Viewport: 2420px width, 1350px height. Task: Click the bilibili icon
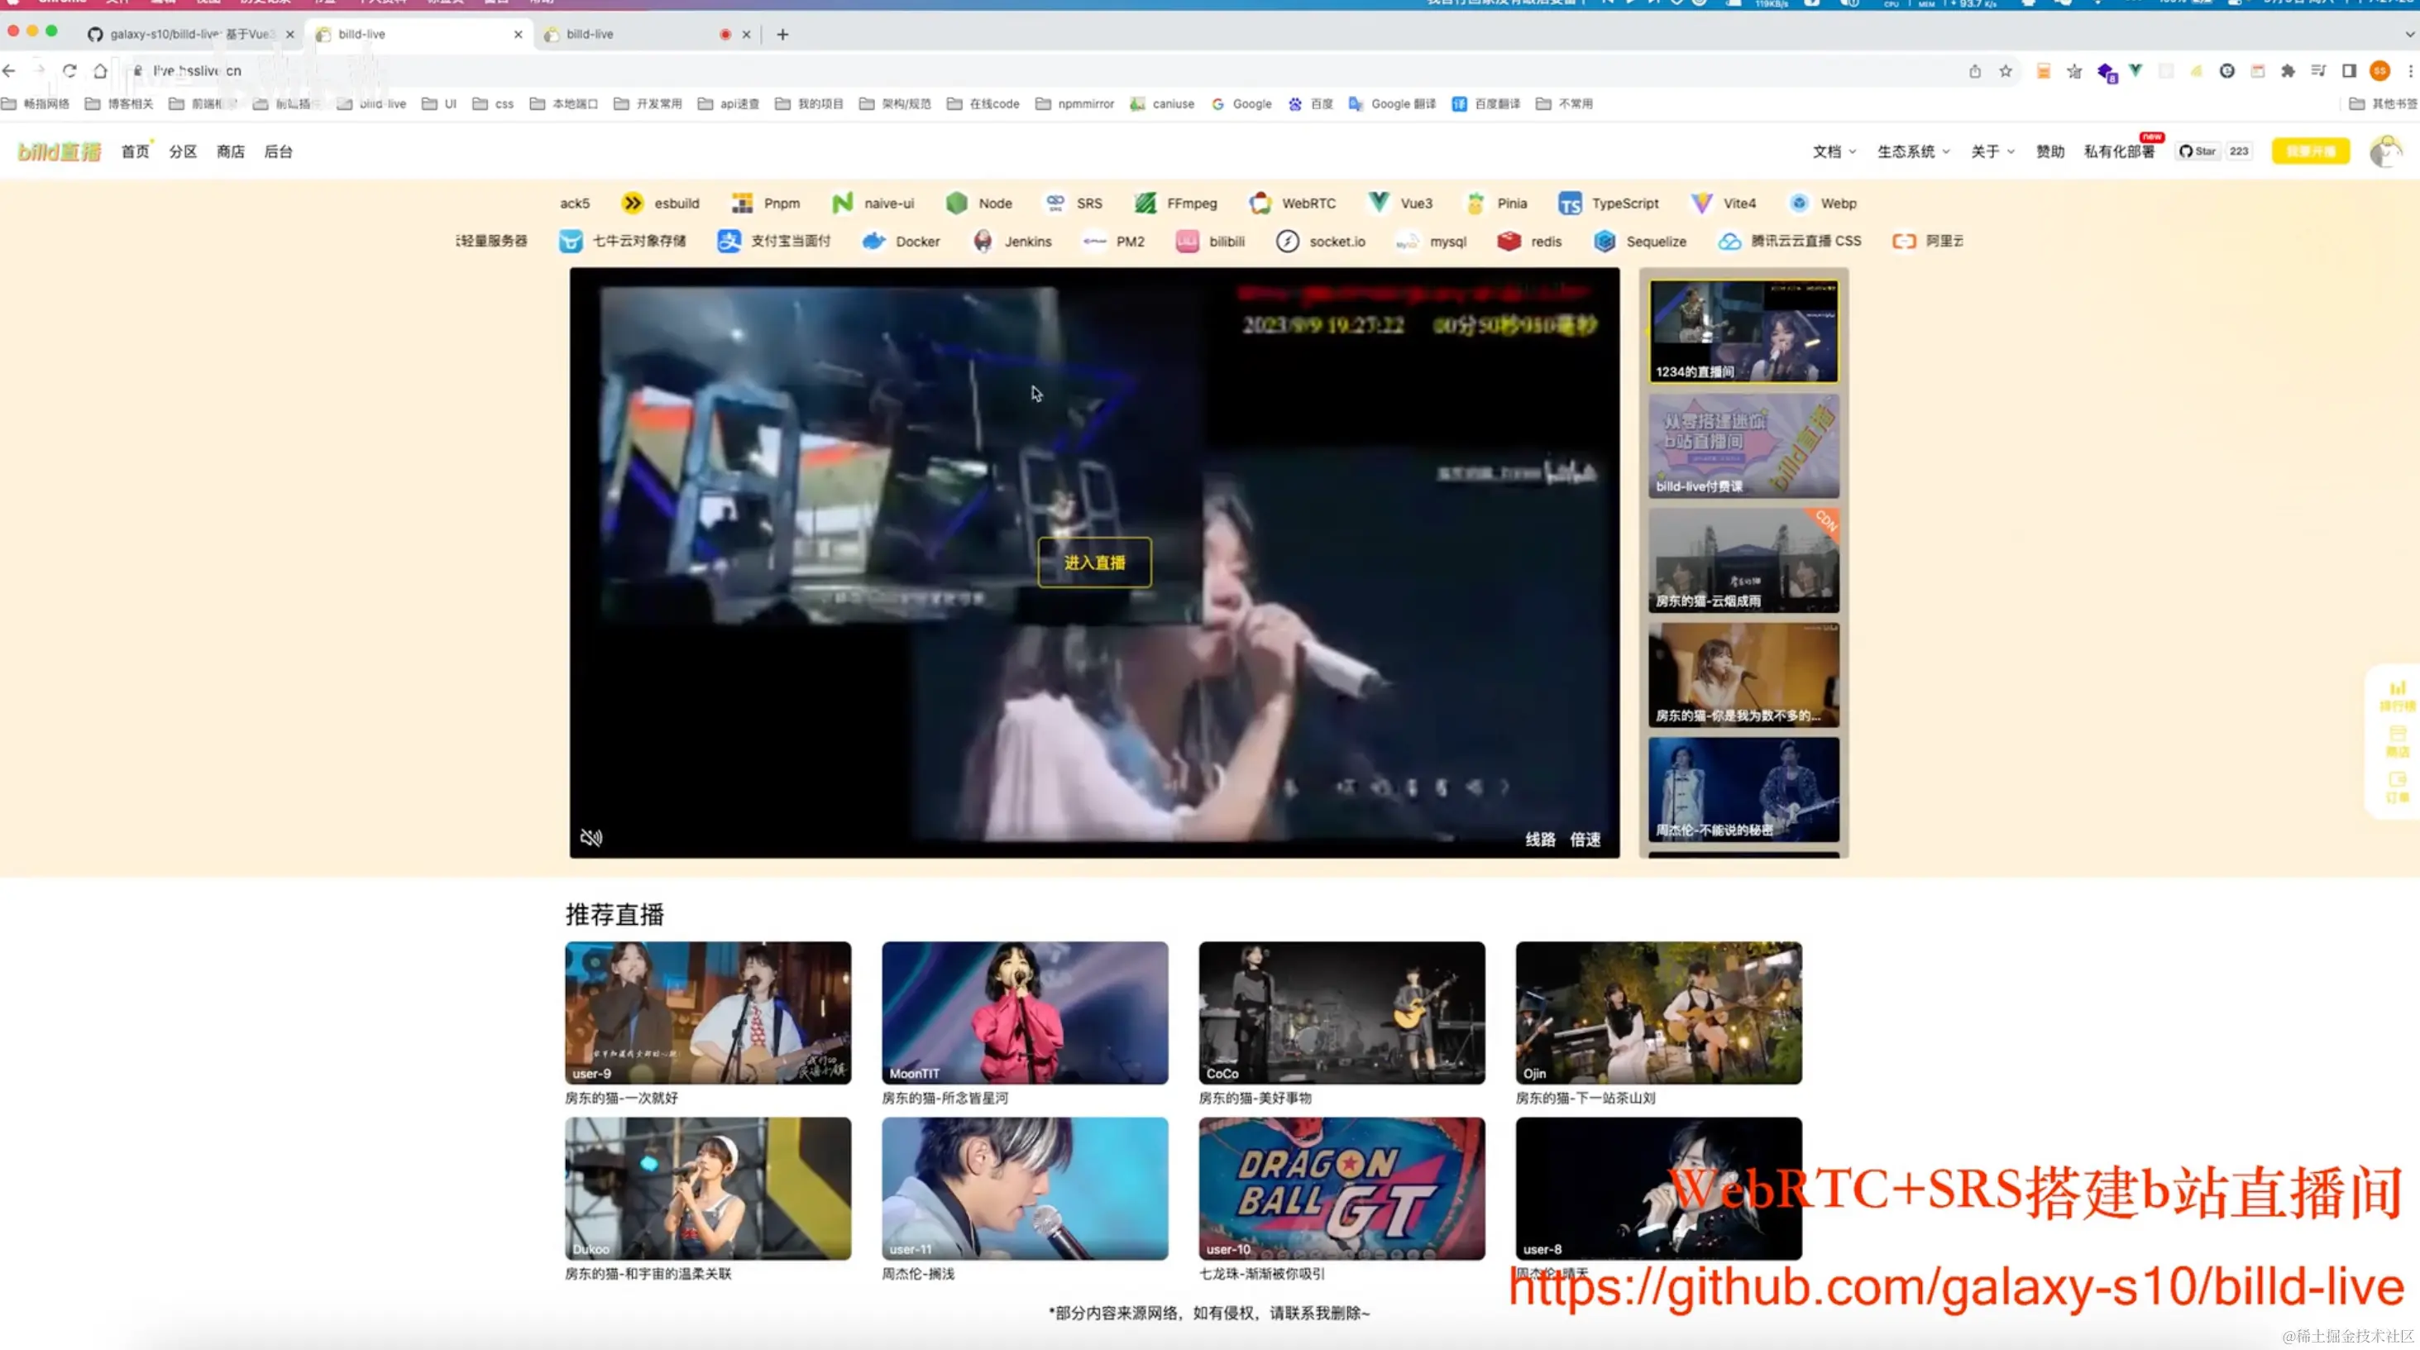(1188, 242)
